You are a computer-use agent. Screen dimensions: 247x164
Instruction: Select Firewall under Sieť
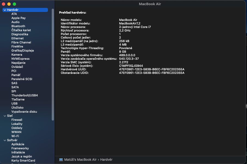coord(17,120)
